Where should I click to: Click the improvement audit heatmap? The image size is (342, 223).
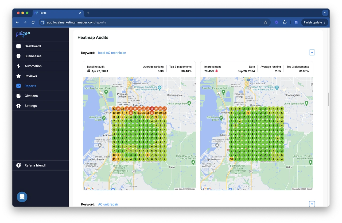pos(256,134)
